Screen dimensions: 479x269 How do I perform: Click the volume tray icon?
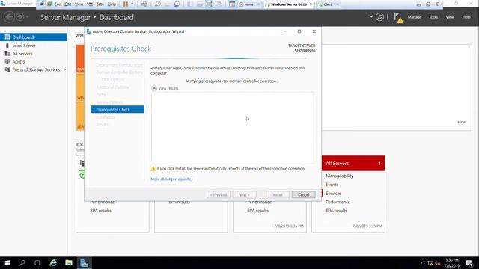438,263
